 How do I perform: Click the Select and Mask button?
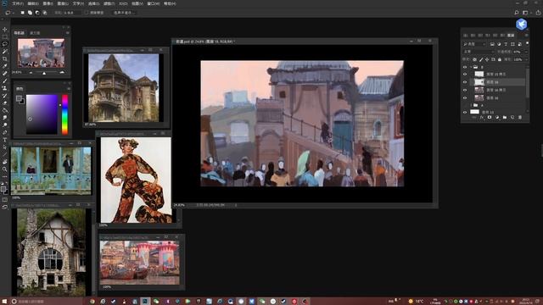[124, 13]
